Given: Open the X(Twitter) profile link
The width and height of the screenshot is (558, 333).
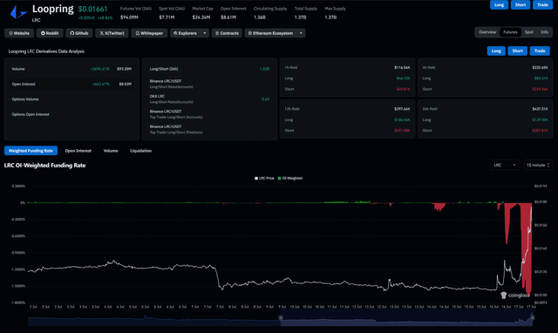Looking at the screenshot, I should [x=112, y=33].
